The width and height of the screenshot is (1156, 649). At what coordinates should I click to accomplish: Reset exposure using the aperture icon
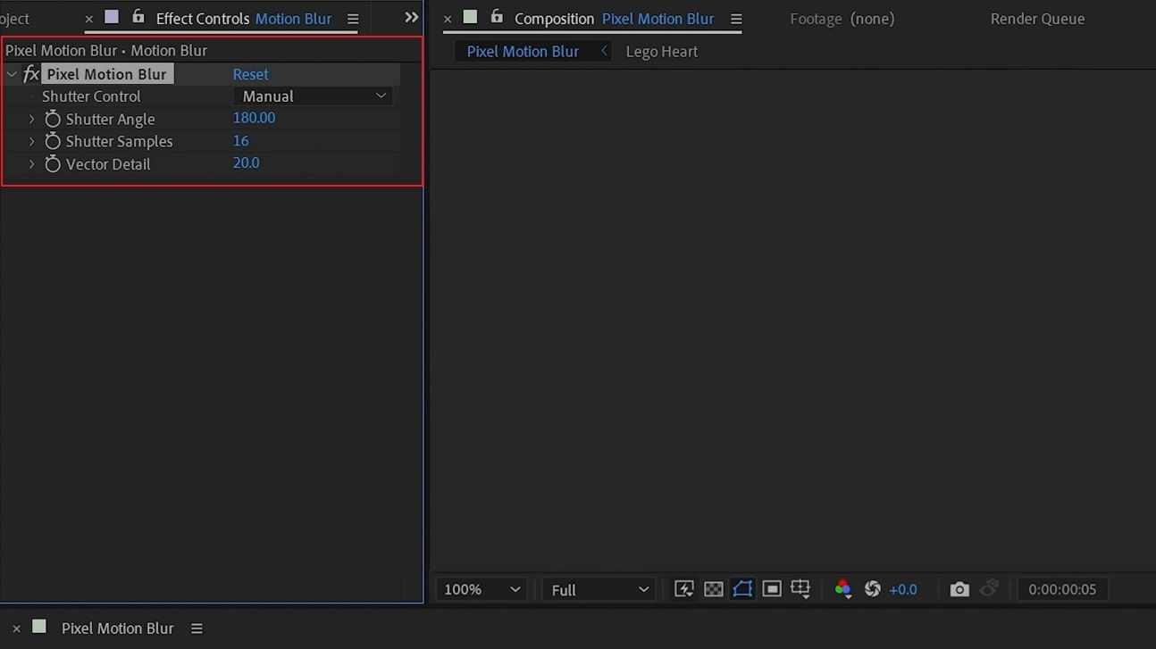pos(873,589)
